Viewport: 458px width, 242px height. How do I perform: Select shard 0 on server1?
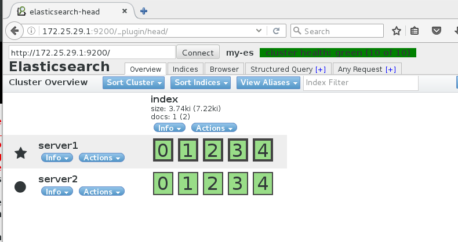(x=163, y=150)
